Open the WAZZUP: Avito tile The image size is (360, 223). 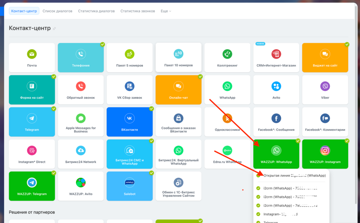click(81, 186)
